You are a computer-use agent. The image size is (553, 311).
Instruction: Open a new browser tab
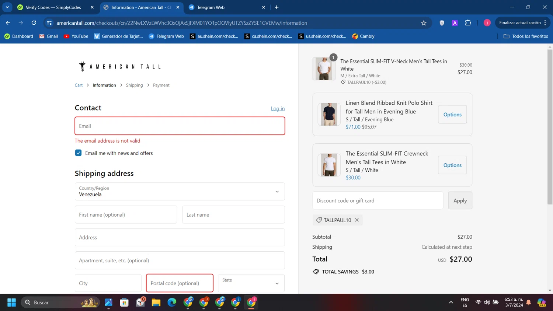[276, 7]
